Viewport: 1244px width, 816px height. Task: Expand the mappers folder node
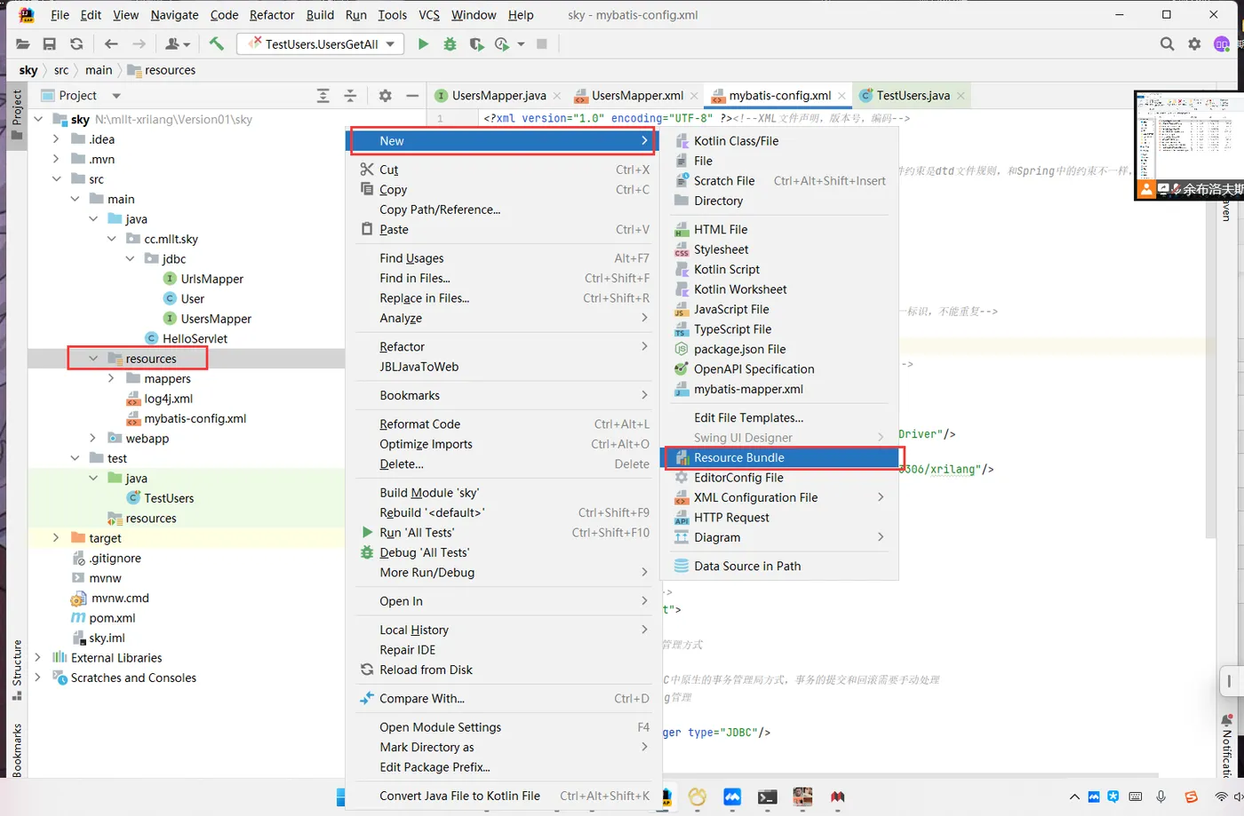111,378
